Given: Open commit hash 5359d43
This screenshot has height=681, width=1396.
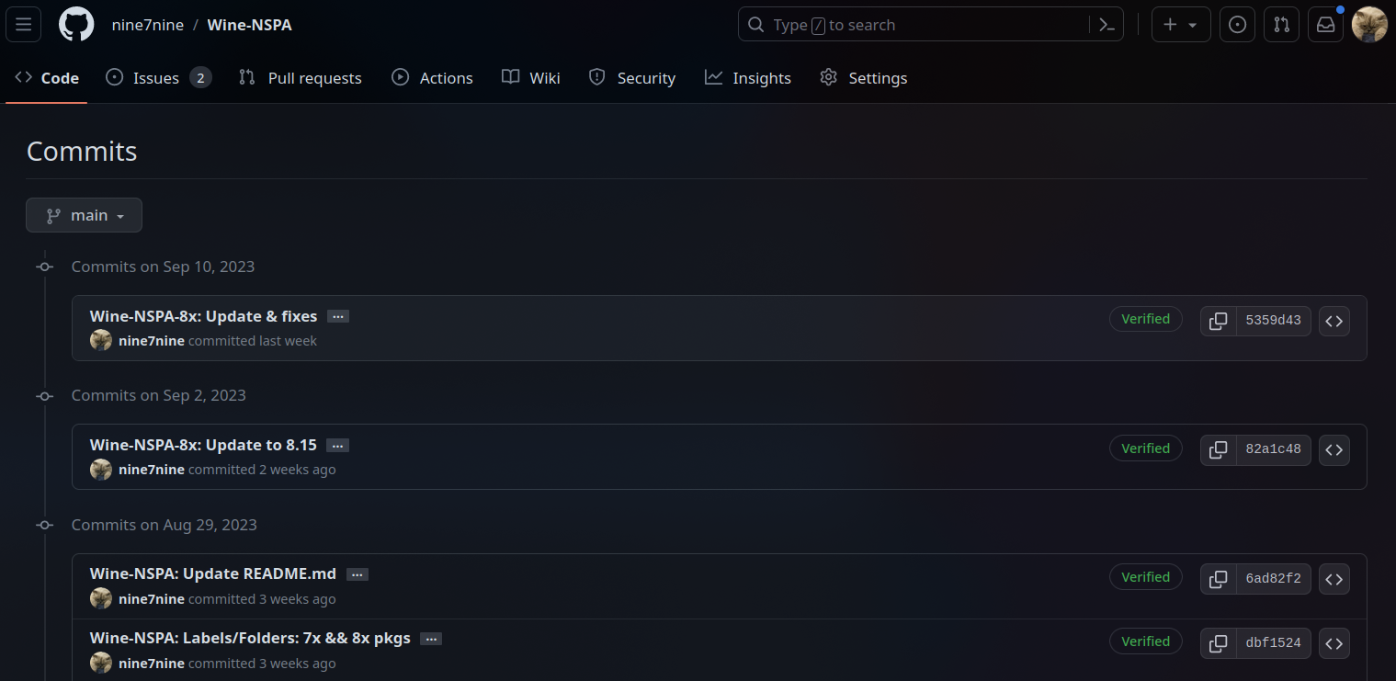Looking at the screenshot, I should pyautogui.click(x=1273, y=321).
